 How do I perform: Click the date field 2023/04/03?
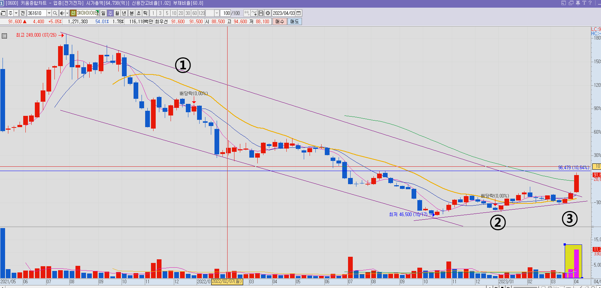284,13
